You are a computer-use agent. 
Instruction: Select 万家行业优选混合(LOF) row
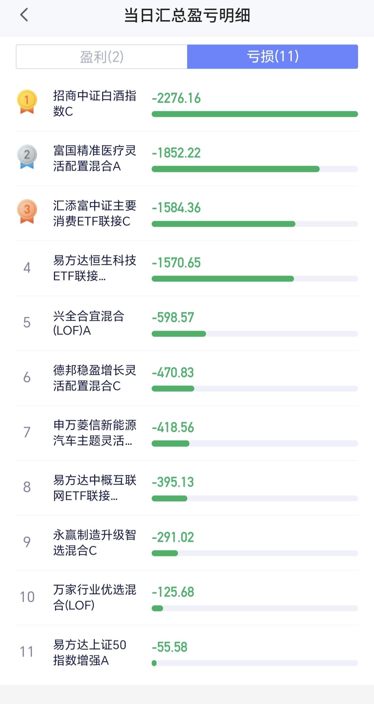click(x=187, y=598)
